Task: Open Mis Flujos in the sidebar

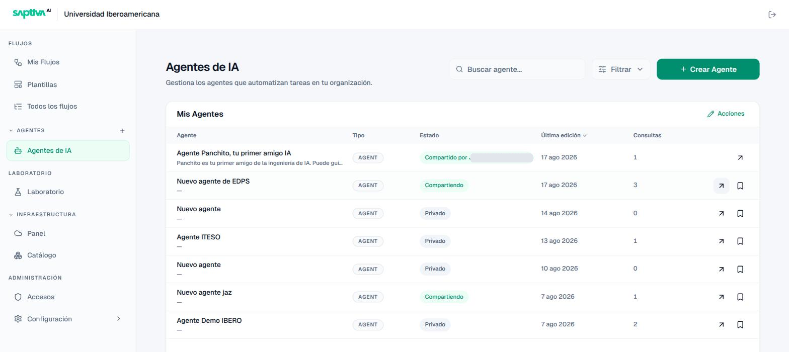Action: click(x=67, y=62)
